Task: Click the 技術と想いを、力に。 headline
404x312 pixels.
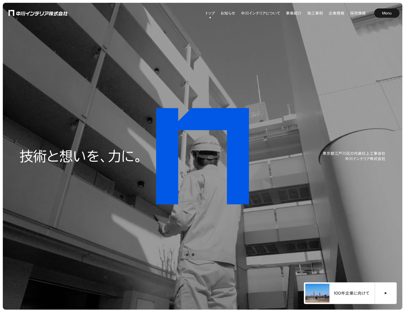Action: pos(81,156)
